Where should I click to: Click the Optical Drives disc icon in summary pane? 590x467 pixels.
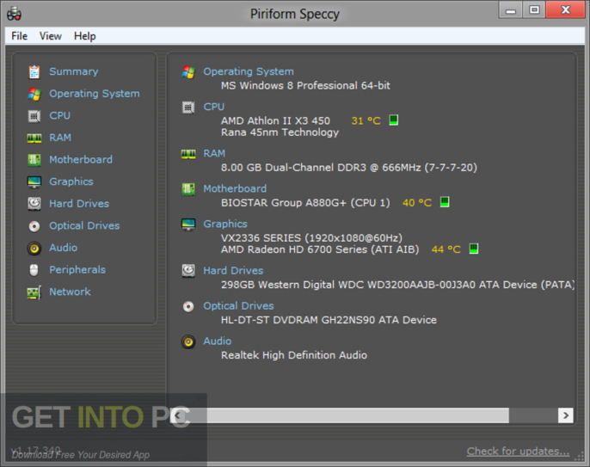(188, 307)
